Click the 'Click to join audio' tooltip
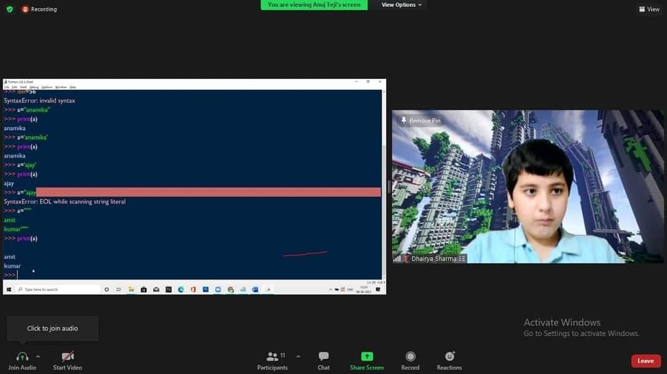 pos(52,328)
